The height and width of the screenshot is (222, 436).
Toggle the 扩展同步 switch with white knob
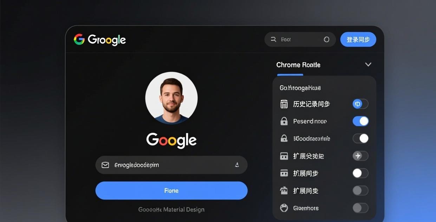pos(360,173)
